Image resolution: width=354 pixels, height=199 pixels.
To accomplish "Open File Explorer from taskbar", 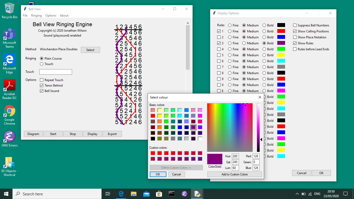I will pyautogui.click(x=133, y=194).
